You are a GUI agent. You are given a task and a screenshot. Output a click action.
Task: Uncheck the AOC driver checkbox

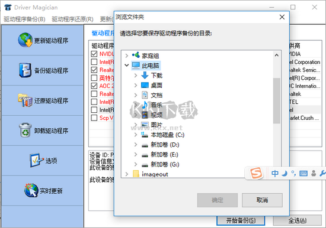[x=94, y=86]
